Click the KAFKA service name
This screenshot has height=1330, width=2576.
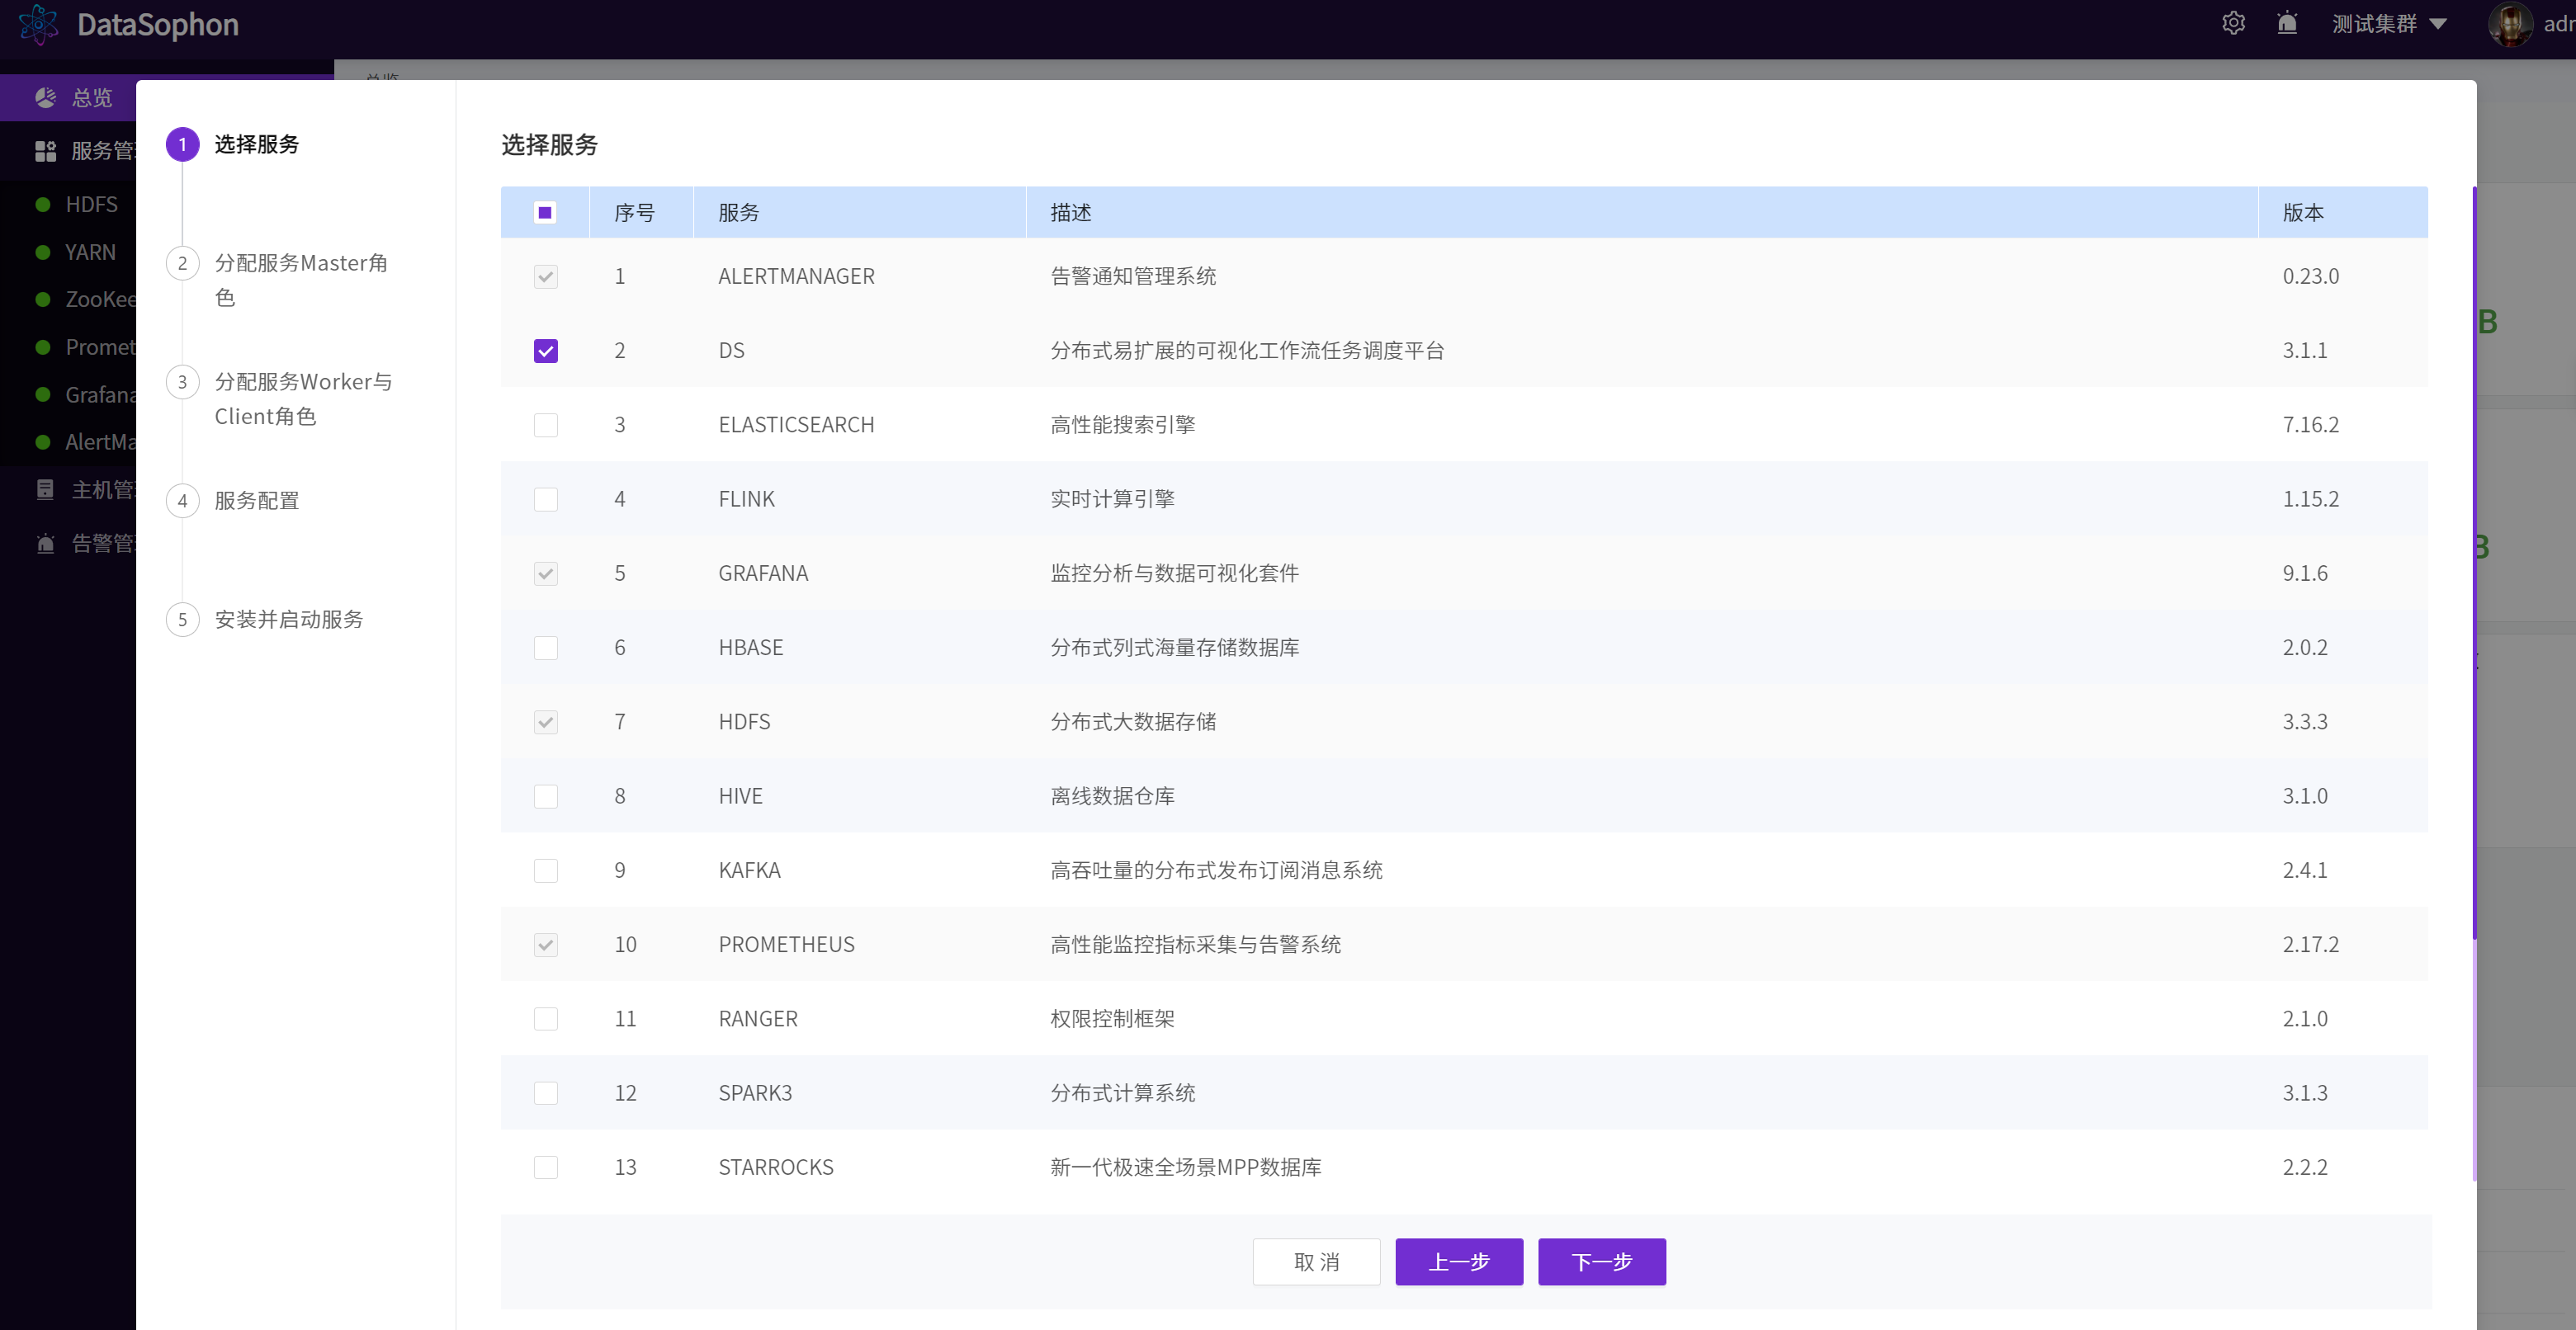click(749, 870)
